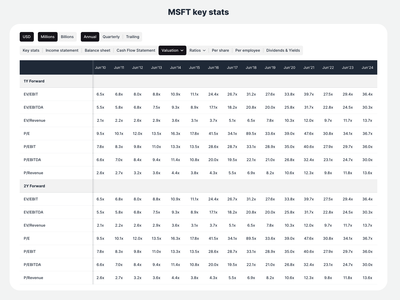
Task: Click P/E row label under 1Y Forward
Action: click(27, 134)
